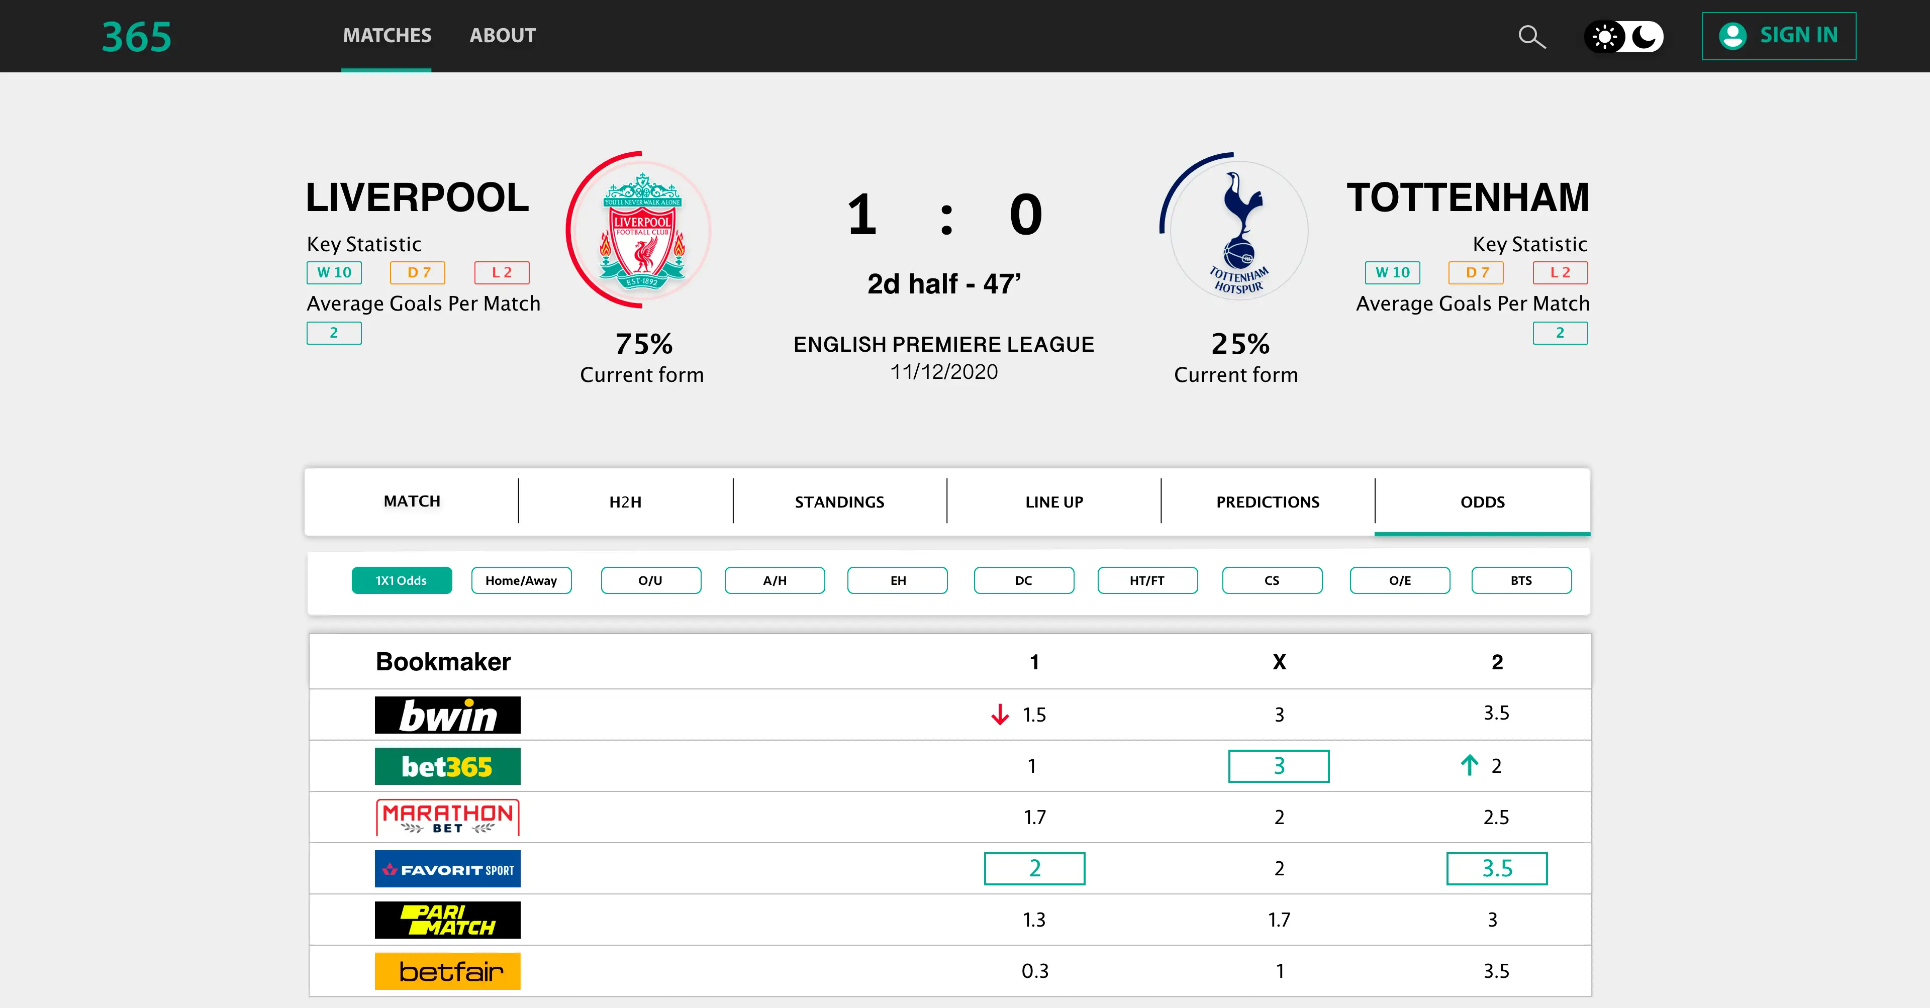This screenshot has height=1008, width=1930.
Task: Select the BTS odds filter
Action: point(1521,580)
